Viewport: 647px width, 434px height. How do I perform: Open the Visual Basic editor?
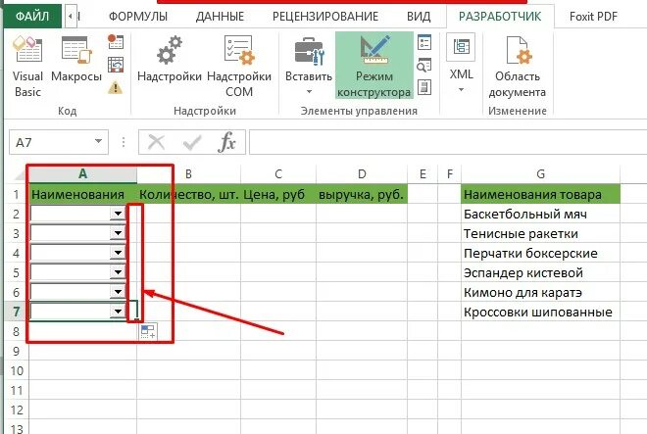click(x=27, y=67)
